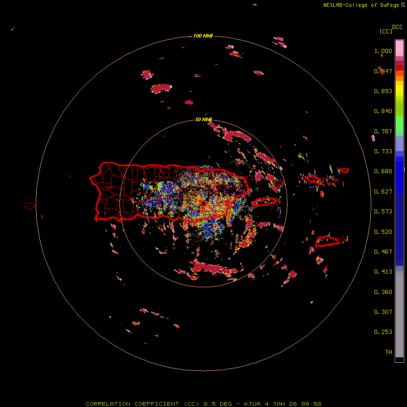
Task: Click the 50 NMI range ring label
Action: tap(203, 119)
